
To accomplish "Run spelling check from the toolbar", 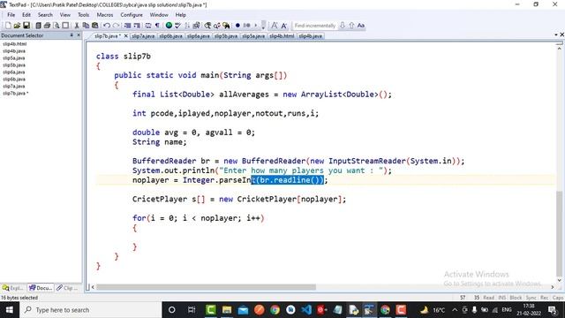I will click(x=178, y=26).
